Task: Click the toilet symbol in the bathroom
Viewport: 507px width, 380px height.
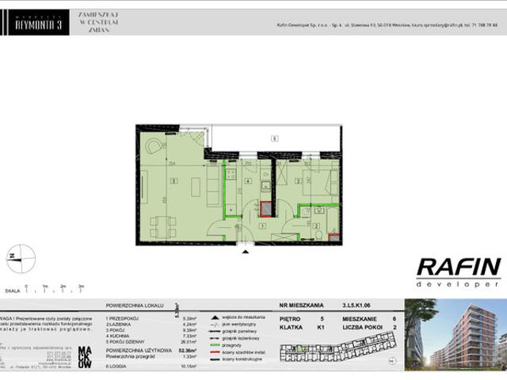Action: pos(318,234)
